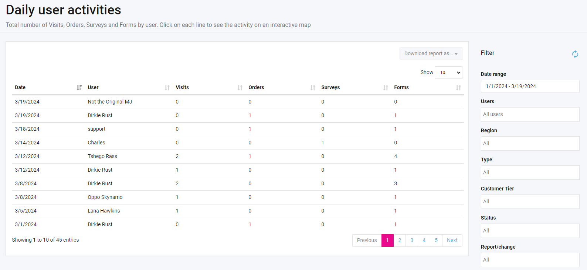Edit the Date range input field

coord(530,86)
